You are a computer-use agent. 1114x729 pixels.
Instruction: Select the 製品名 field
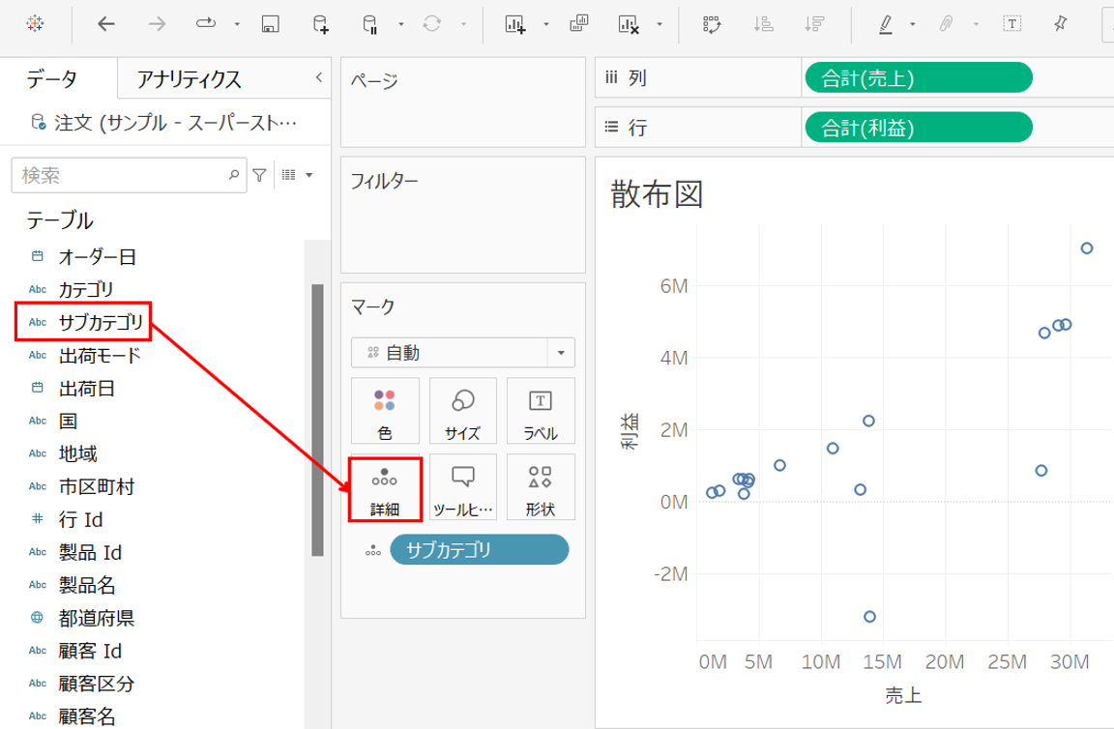pyautogui.click(x=87, y=585)
